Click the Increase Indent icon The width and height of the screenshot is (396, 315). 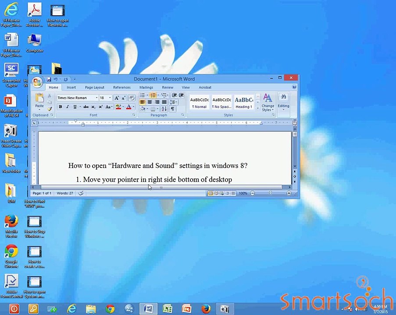point(181,95)
